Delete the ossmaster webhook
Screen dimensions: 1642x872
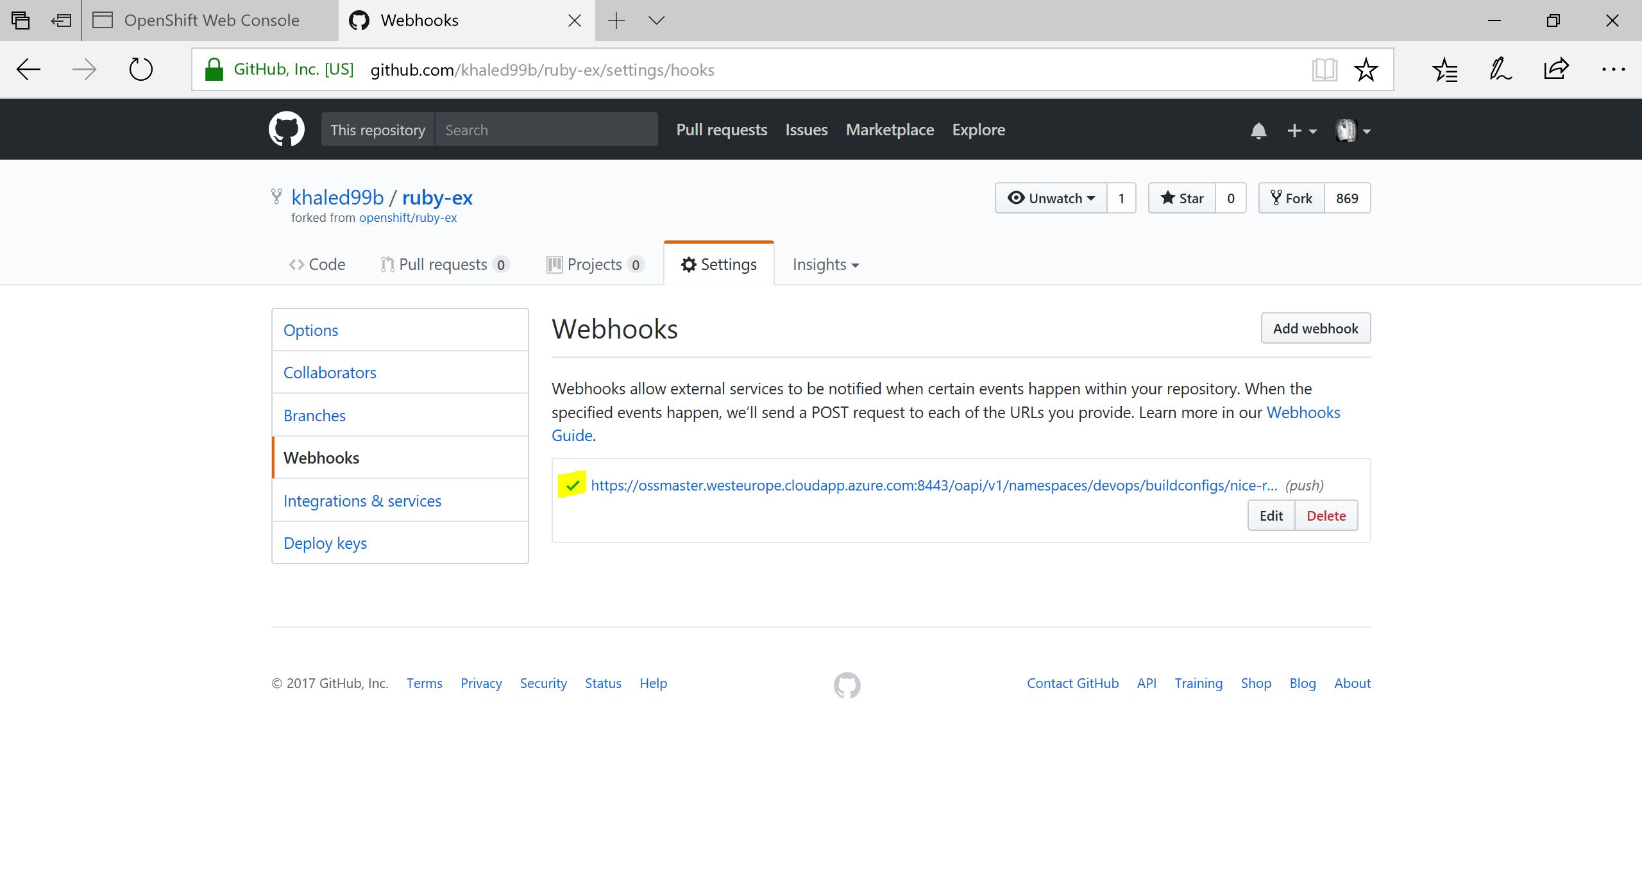click(1326, 516)
